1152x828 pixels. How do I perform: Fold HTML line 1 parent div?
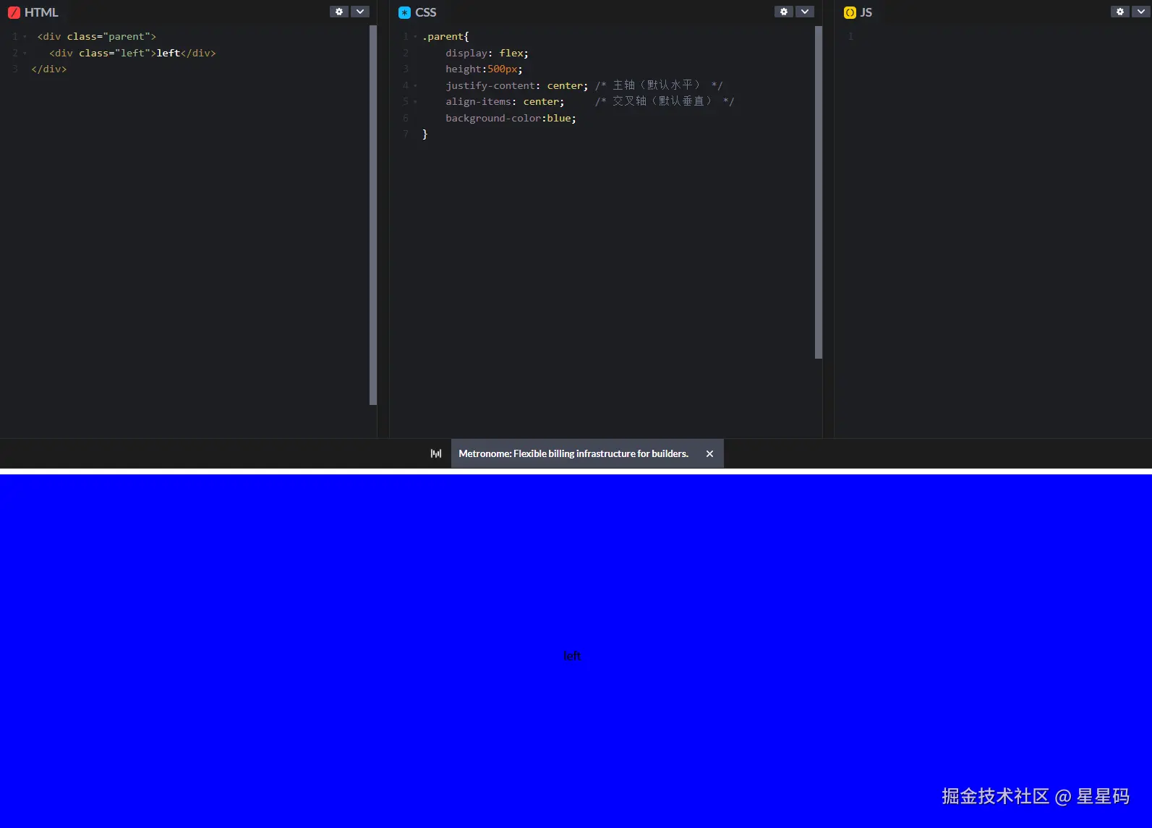click(25, 37)
